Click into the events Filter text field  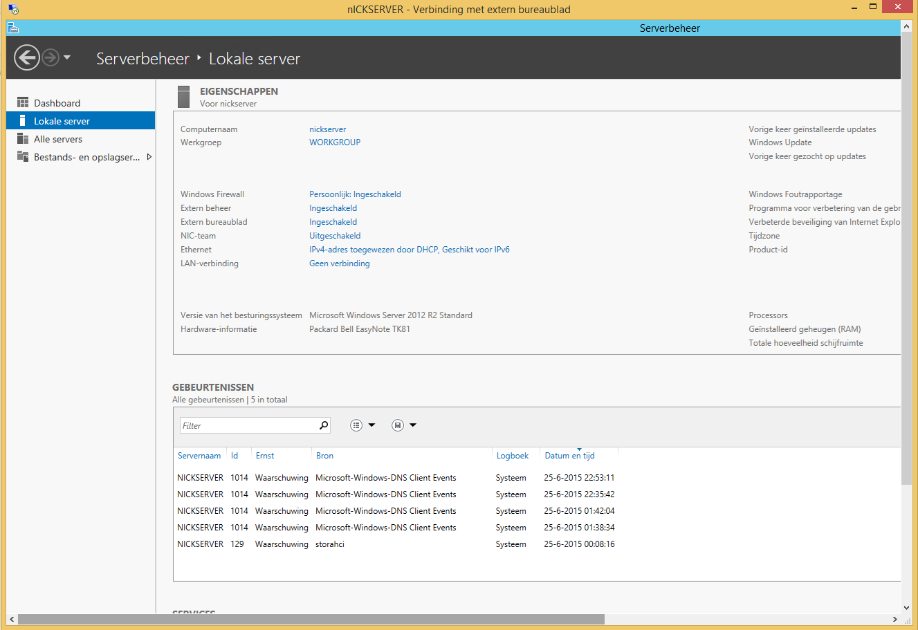[x=248, y=426]
